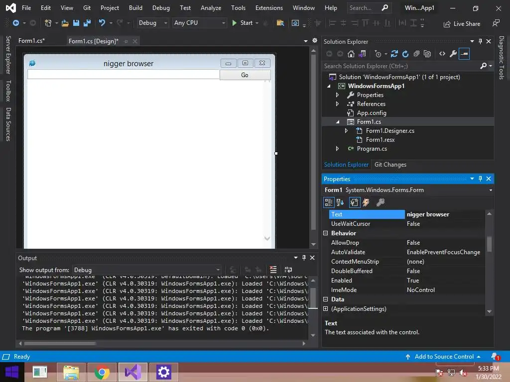Open the Diagnostic Tools side tab
This screenshot has width=510, height=382.
[x=501, y=58]
